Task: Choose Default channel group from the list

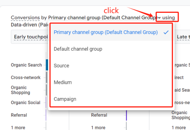Action: 111,49
